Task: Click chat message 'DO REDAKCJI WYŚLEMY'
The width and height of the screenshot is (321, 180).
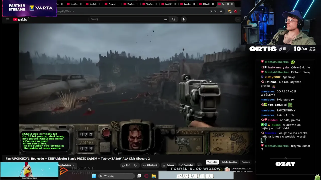Action: coord(278,93)
